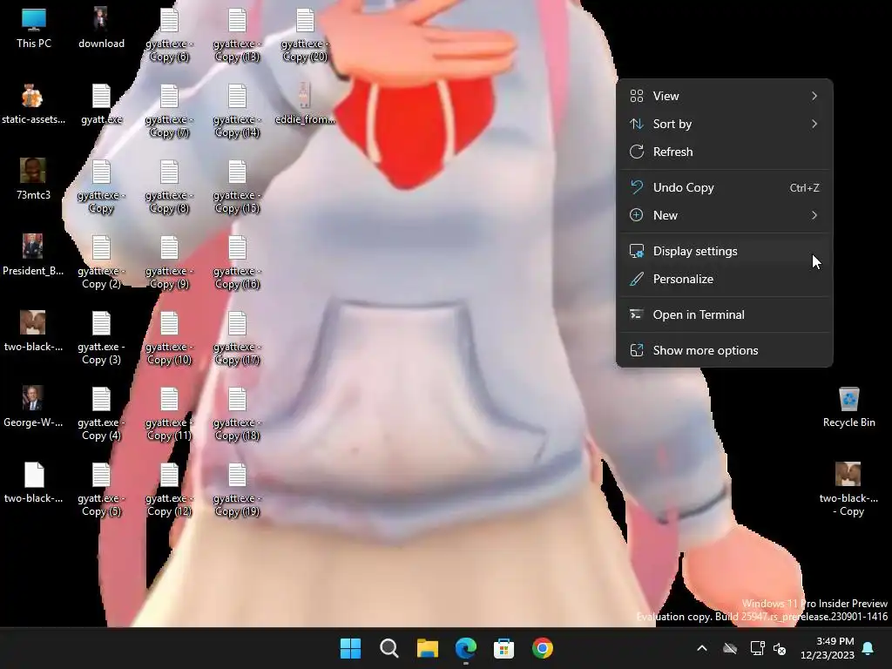The height and width of the screenshot is (669, 892).
Task: Select the eddie_from... desktop icon
Action: 305,105
